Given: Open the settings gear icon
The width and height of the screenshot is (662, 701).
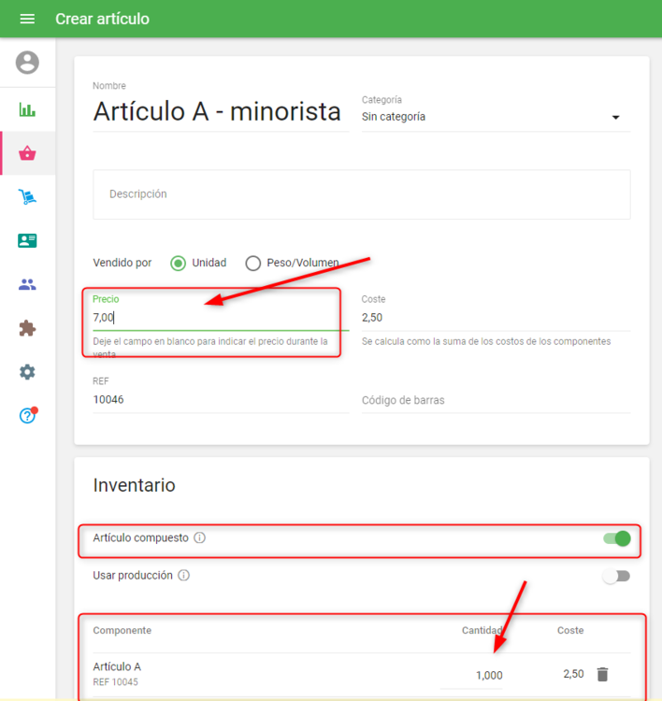Looking at the screenshot, I should click(27, 372).
